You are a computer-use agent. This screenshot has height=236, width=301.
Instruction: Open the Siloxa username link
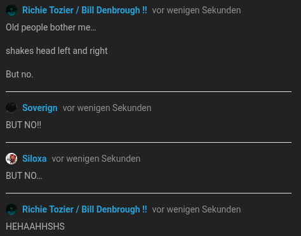[34, 159]
